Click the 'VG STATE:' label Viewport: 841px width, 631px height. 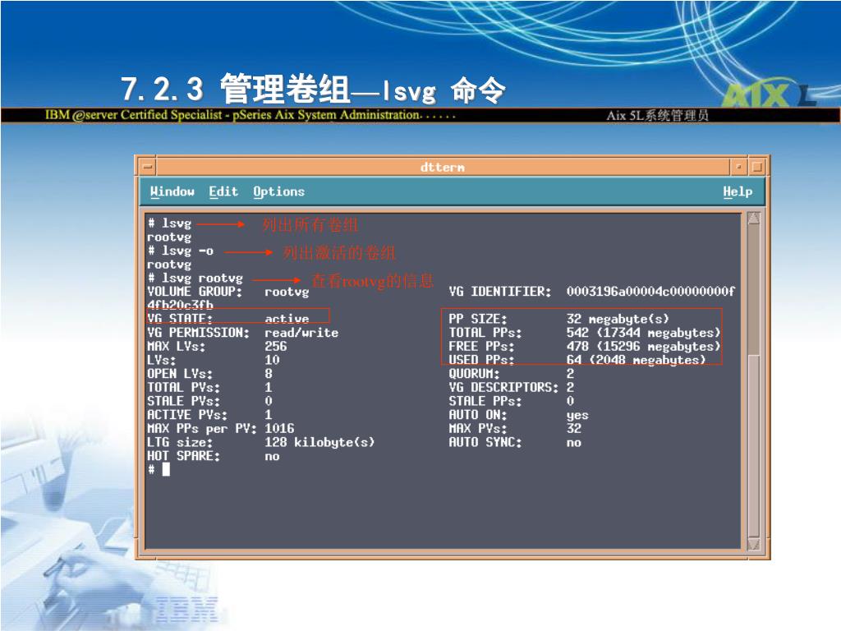pyautogui.click(x=180, y=319)
